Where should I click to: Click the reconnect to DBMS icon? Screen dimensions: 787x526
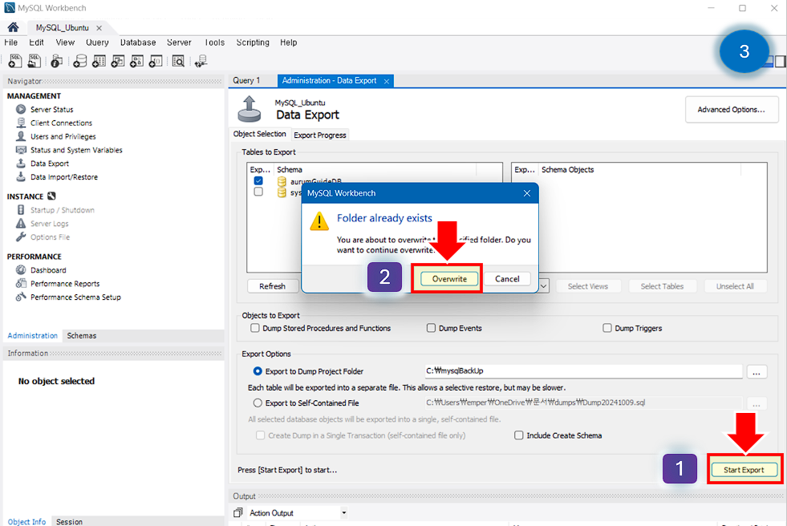[x=201, y=61]
